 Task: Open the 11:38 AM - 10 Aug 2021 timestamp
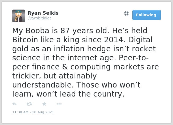(33, 112)
